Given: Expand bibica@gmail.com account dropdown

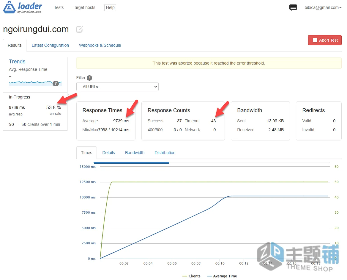Looking at the screenshot, I should (323, 7).
